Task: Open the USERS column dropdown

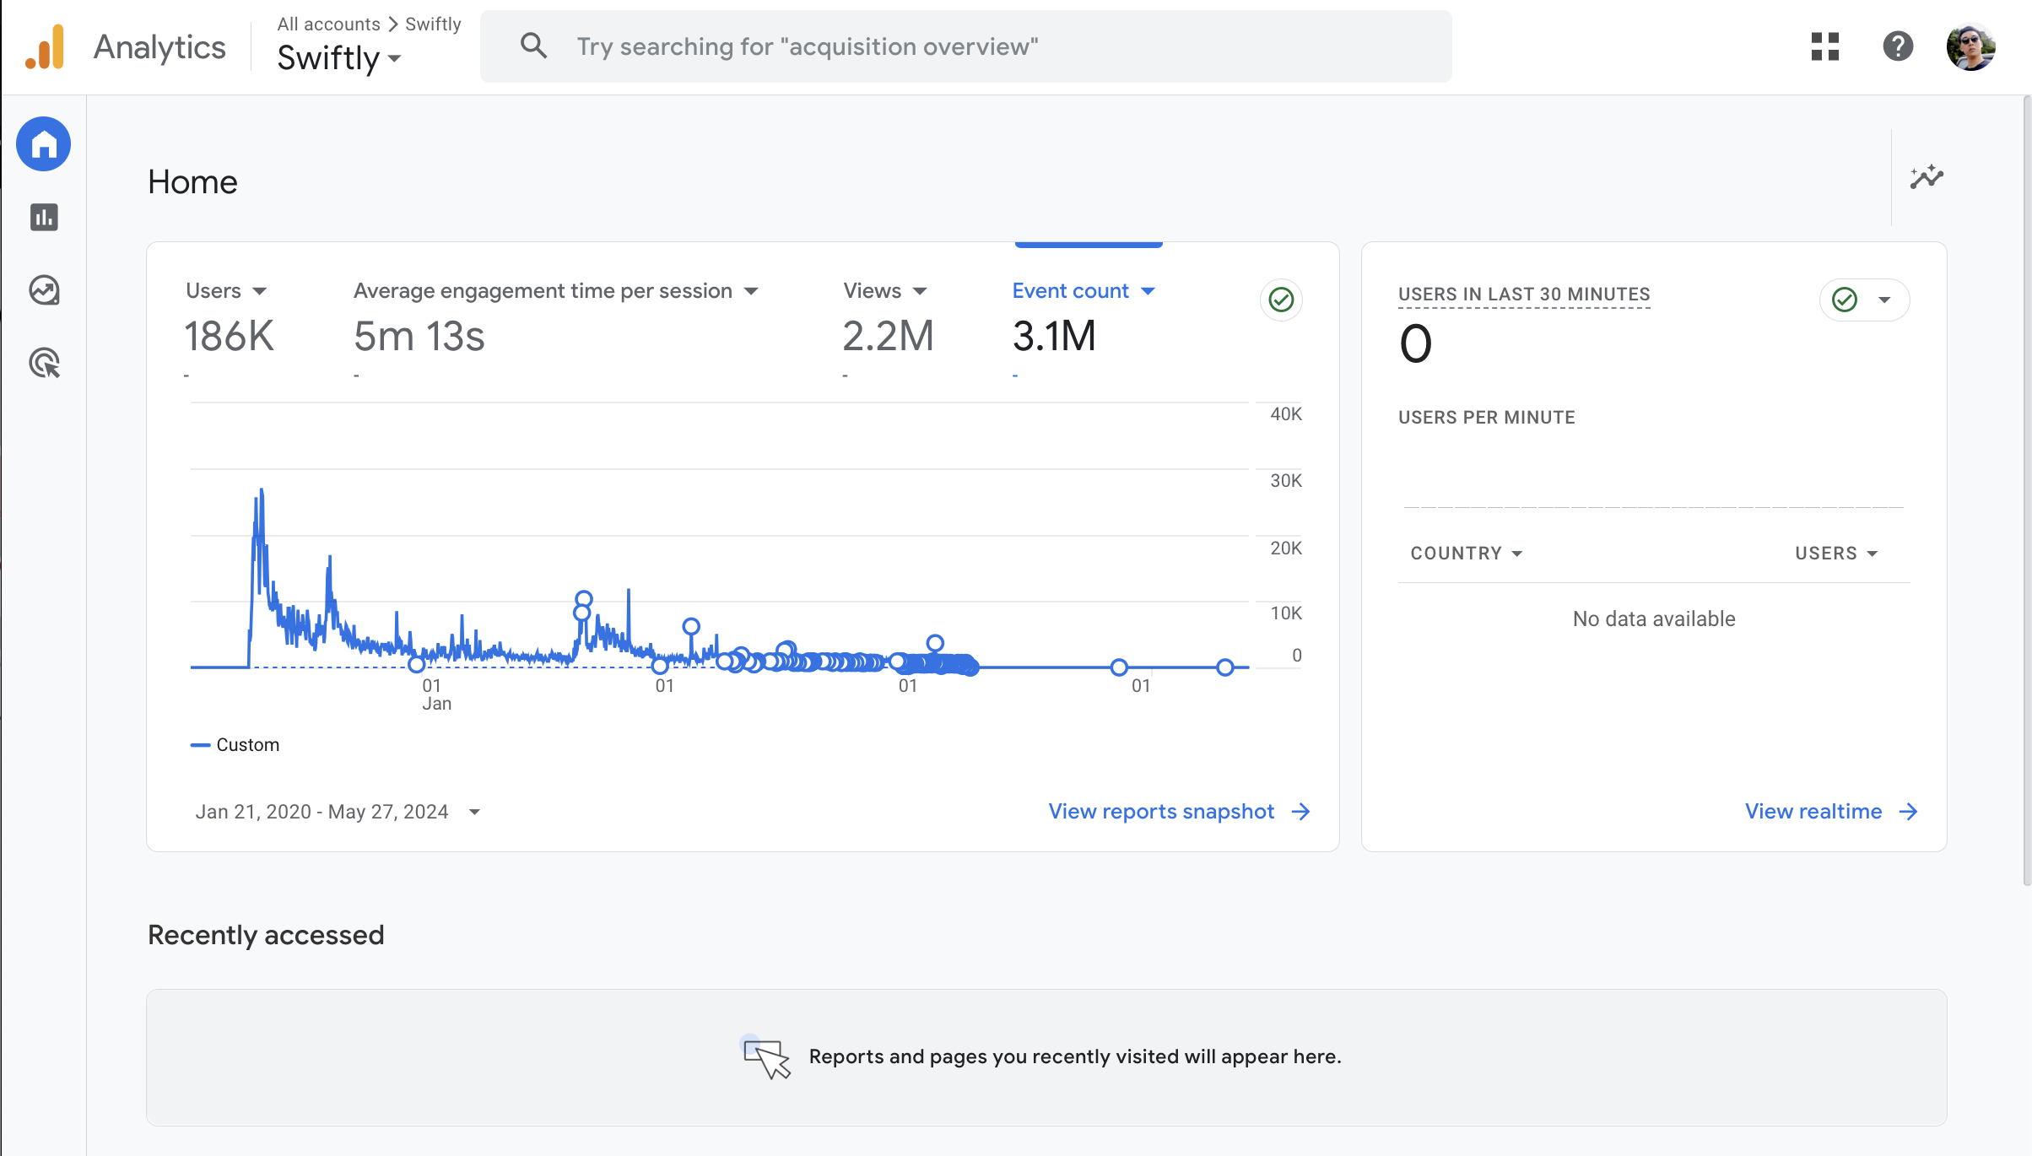Action: 1836,554
